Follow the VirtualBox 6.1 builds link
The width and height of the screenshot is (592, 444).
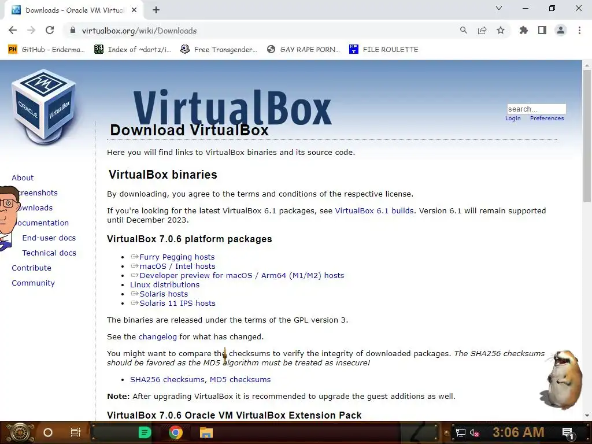[374, 210]
